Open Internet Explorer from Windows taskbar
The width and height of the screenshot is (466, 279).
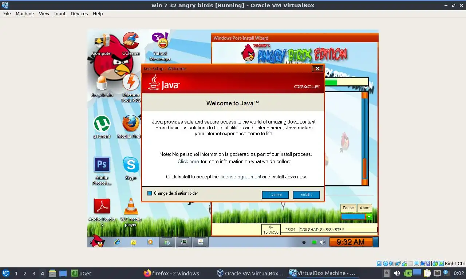pyautogui.click(x=117, y=242)
